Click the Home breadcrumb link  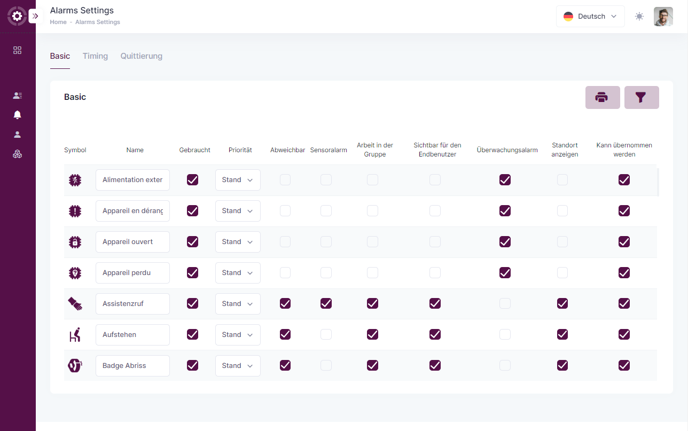(x=58, y=22)
